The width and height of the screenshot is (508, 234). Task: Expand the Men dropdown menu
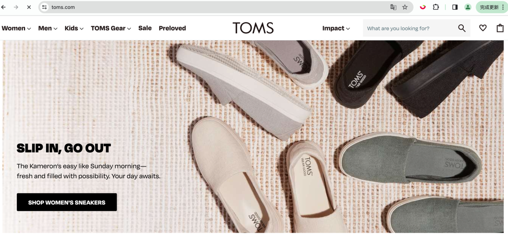pyautogui.click(x=48, y=29)
